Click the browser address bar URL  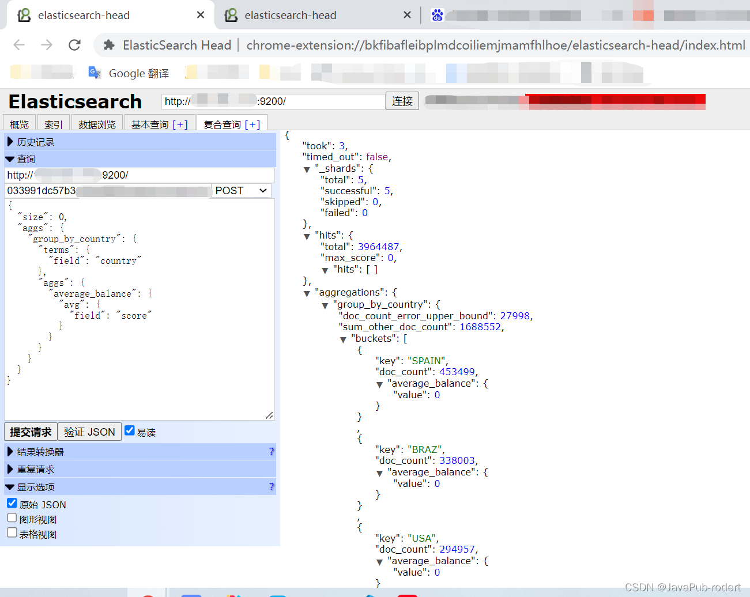pyautogui.click(x=496, y=45)
